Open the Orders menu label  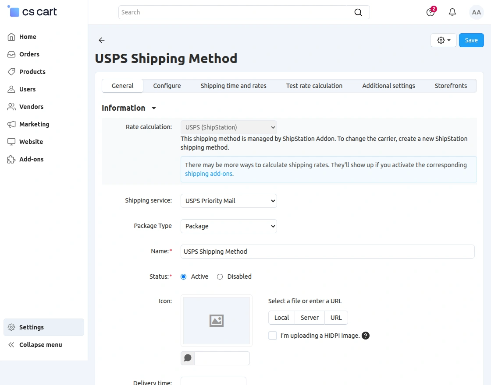click(29, 54)
